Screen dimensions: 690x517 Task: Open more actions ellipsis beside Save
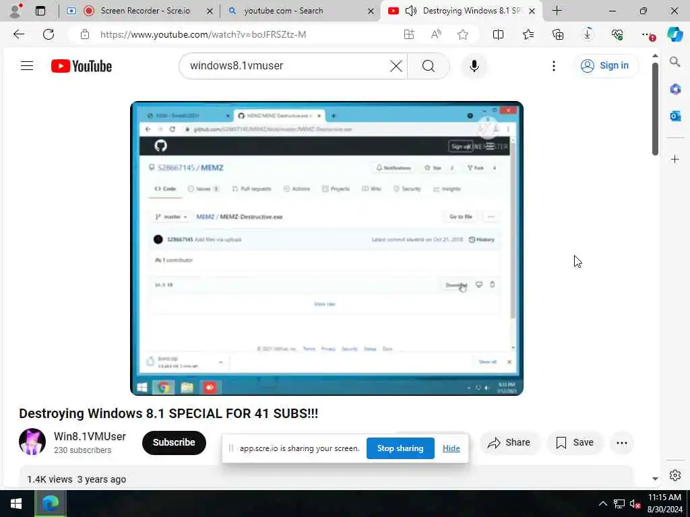[x=622, y=443]
